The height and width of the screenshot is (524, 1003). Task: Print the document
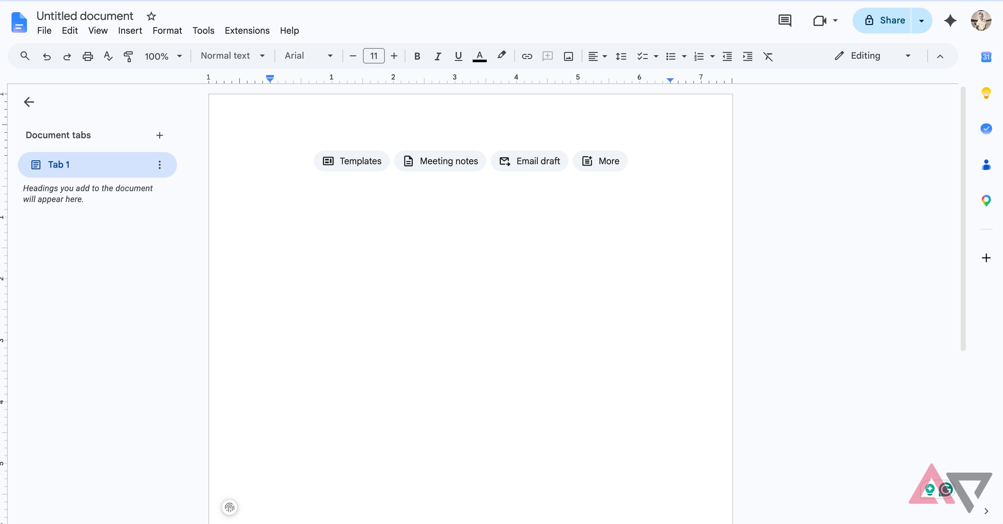(88, 56)
